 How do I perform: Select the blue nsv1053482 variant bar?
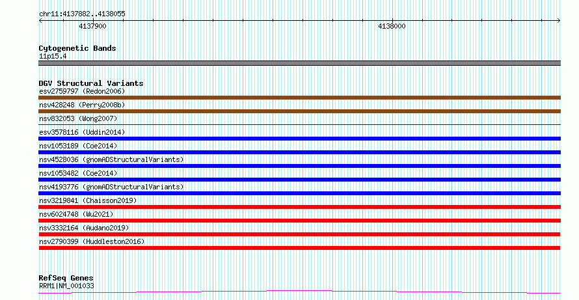pyautogui.click(x=299, y=180)
